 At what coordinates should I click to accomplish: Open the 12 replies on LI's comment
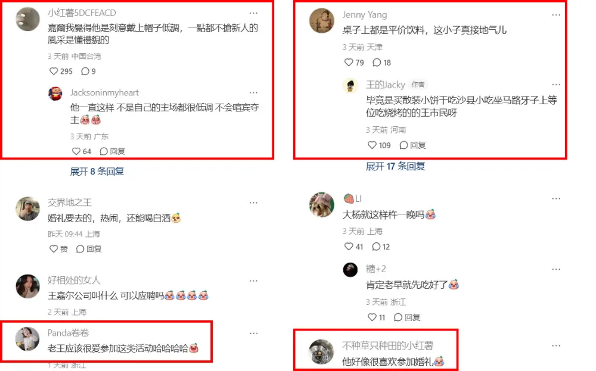381,247
